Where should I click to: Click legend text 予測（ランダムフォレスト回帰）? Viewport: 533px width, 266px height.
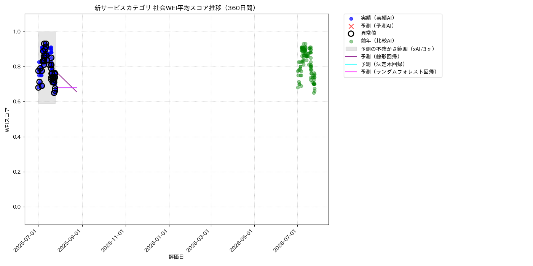(x=400, y=71)
